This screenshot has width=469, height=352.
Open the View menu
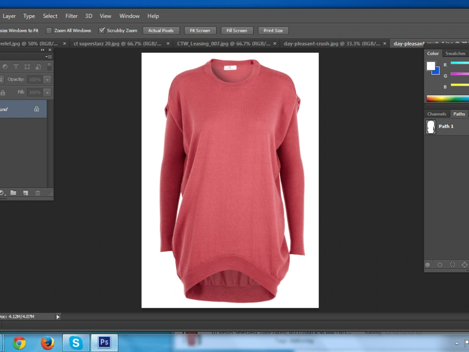[105, 16]
